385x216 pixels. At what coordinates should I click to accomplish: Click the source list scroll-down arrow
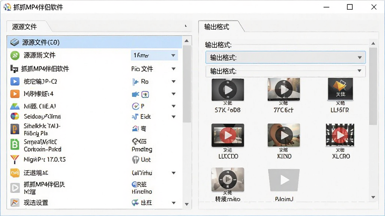pos(186,204)
